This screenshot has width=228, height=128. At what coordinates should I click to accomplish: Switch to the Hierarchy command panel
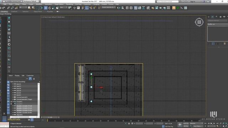pos(216,17)
